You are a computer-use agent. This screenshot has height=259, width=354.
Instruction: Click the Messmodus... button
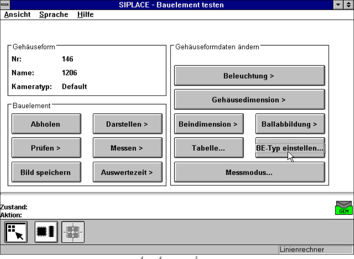[x=249, y=172]
